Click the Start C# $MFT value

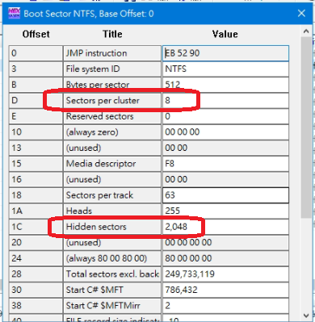point(225,290)
